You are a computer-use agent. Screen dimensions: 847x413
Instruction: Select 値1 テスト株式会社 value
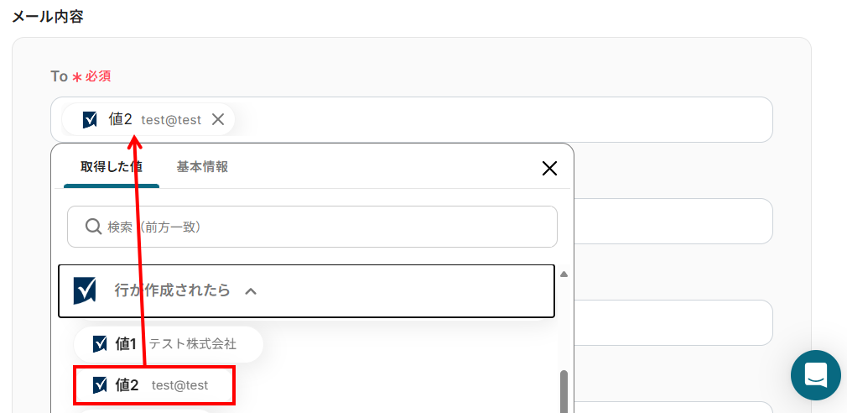tap(168, 343)
